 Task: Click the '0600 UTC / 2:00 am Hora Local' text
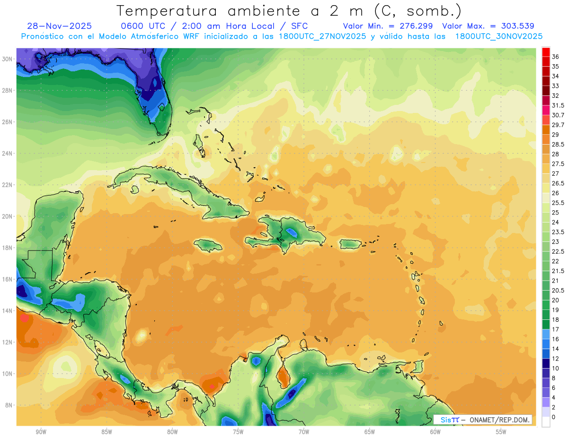[198, 26]
